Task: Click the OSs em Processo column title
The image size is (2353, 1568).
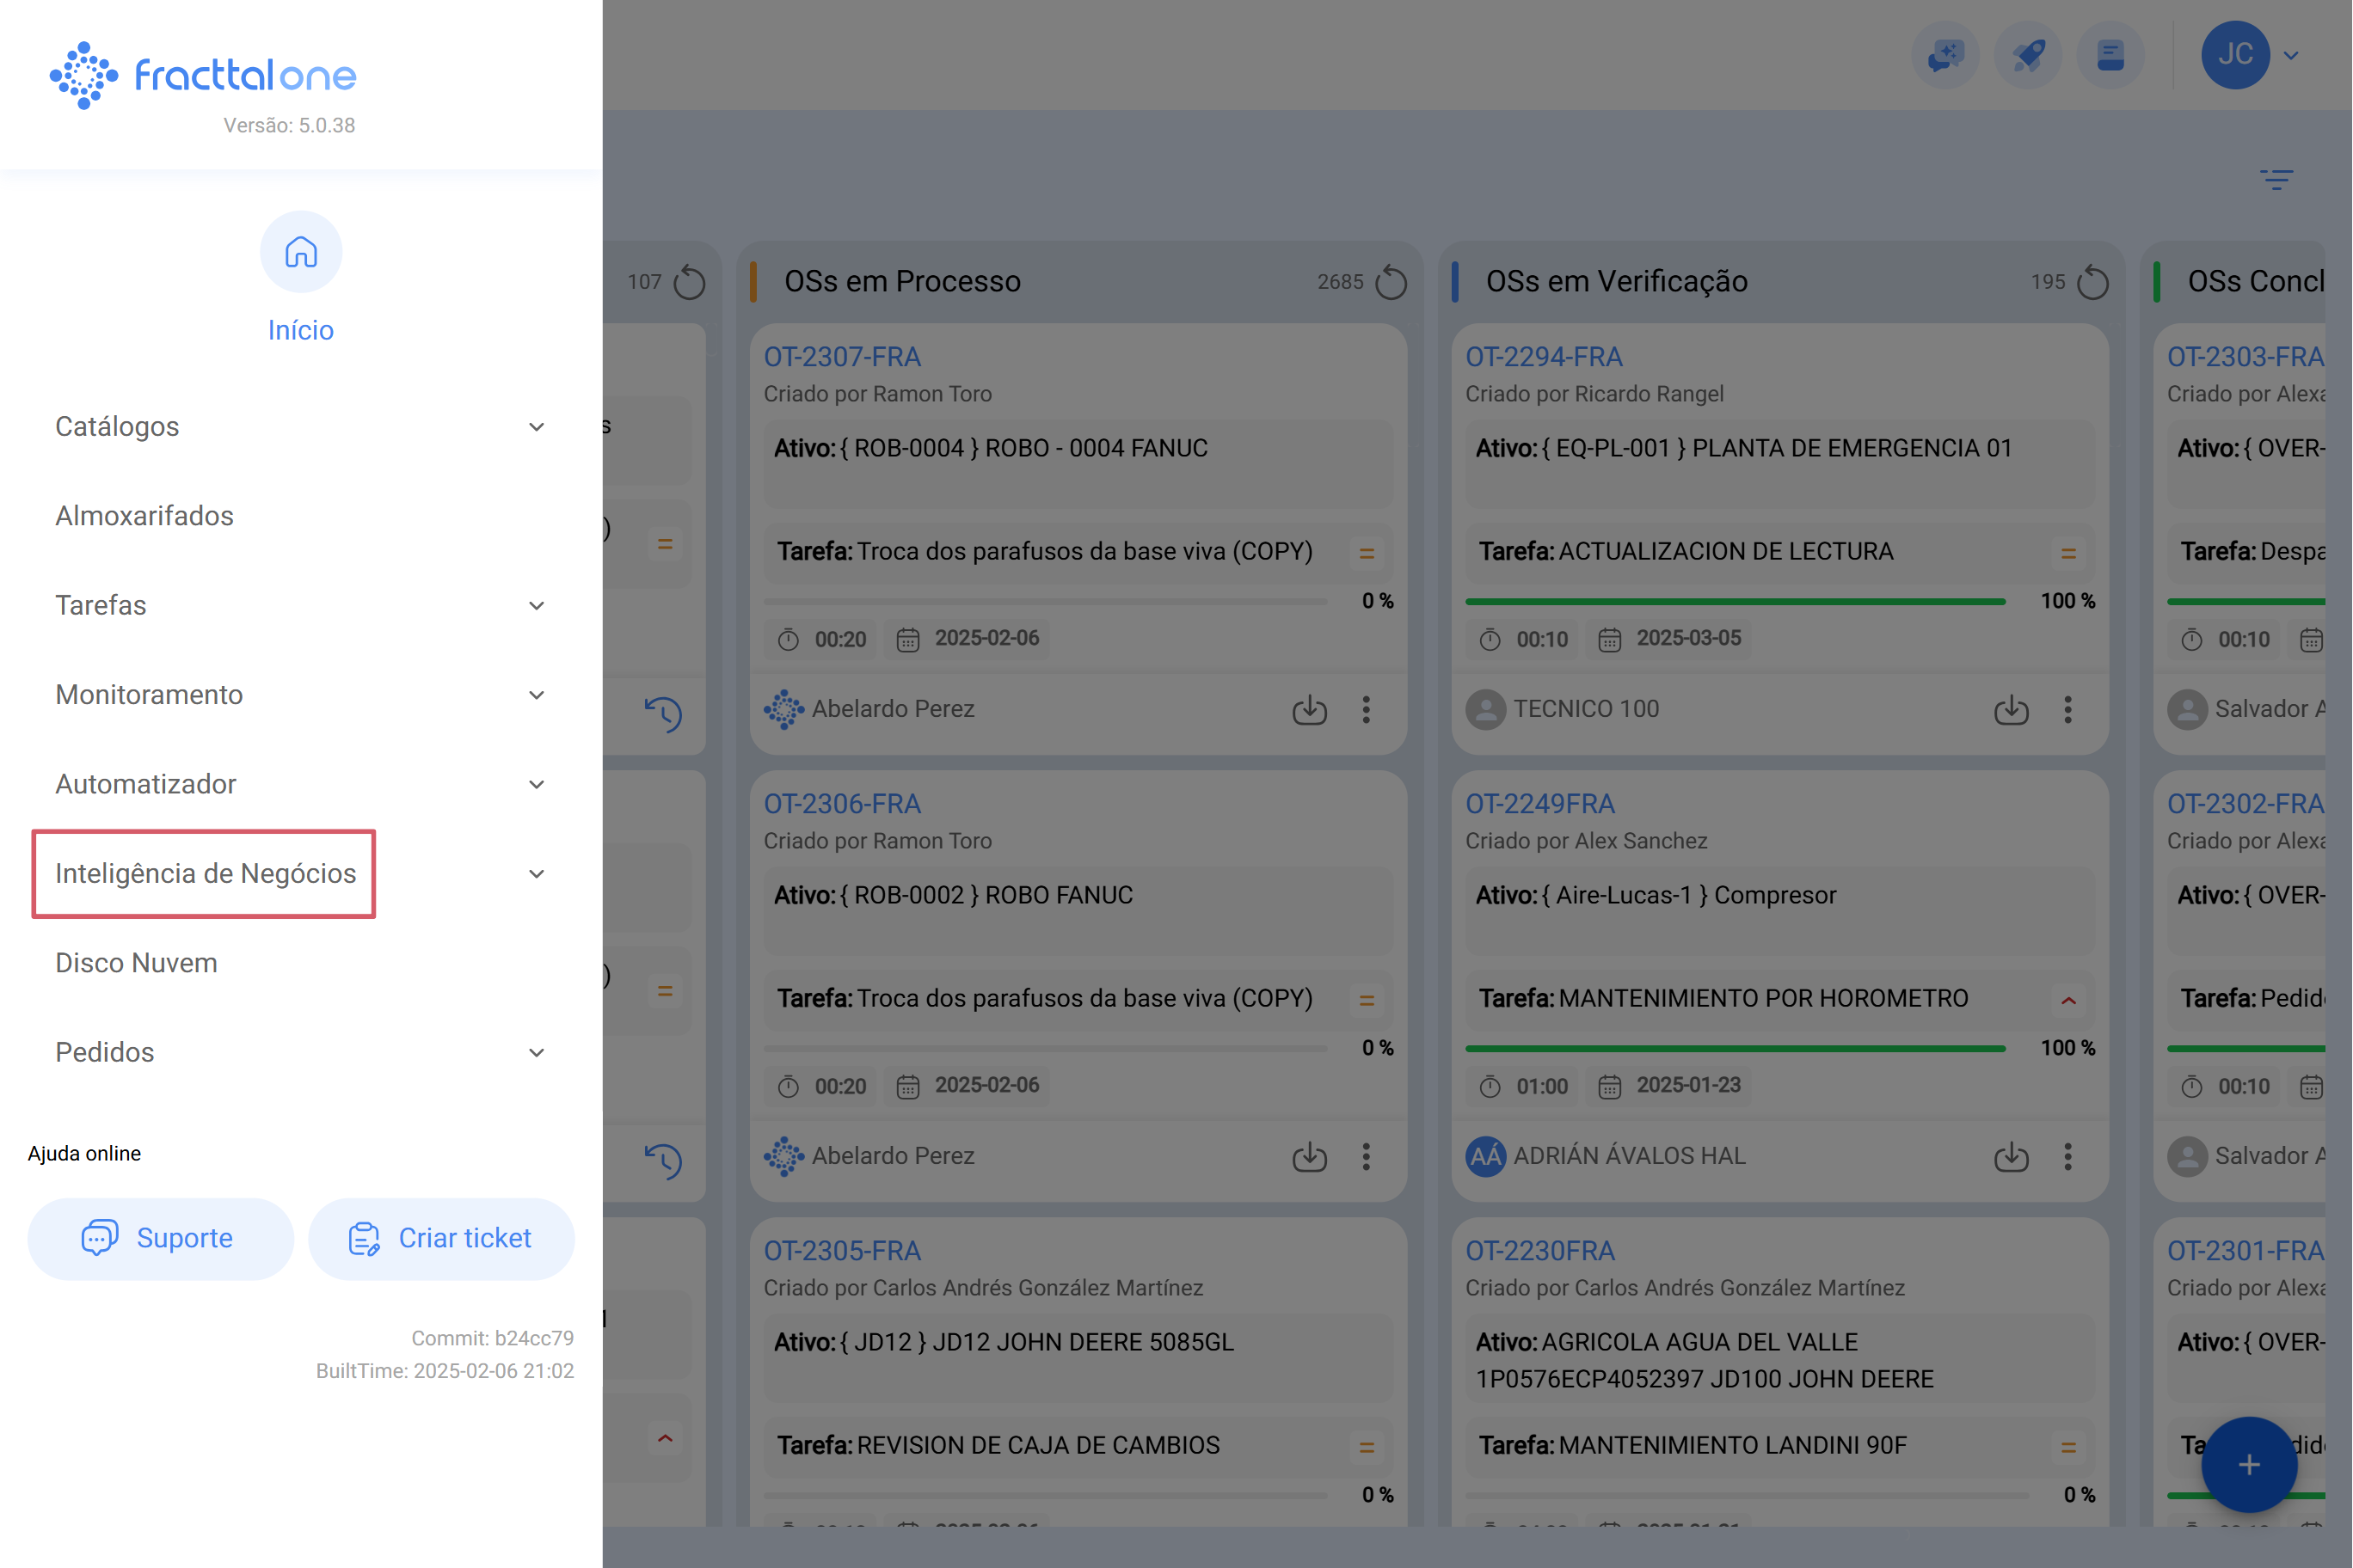Action: click(x=902, y=281)
